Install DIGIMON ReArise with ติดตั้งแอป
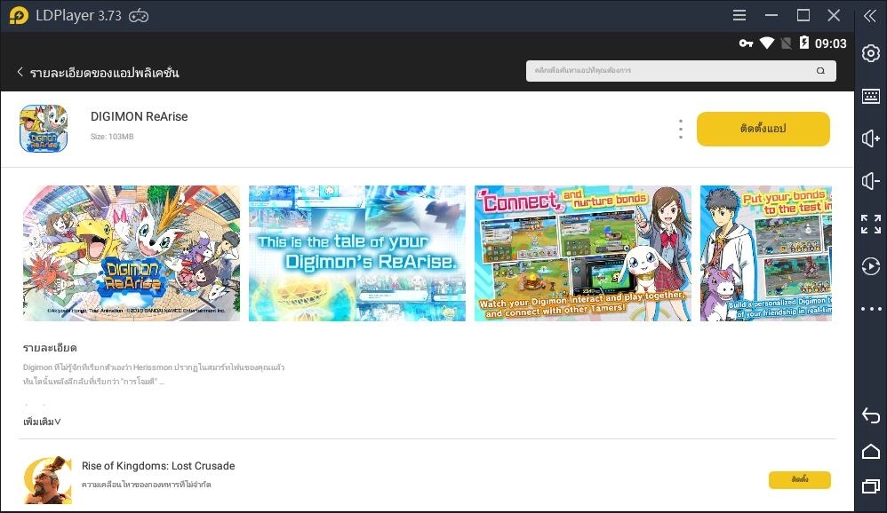This screenshot has width=887, height=513. [763, 129]
